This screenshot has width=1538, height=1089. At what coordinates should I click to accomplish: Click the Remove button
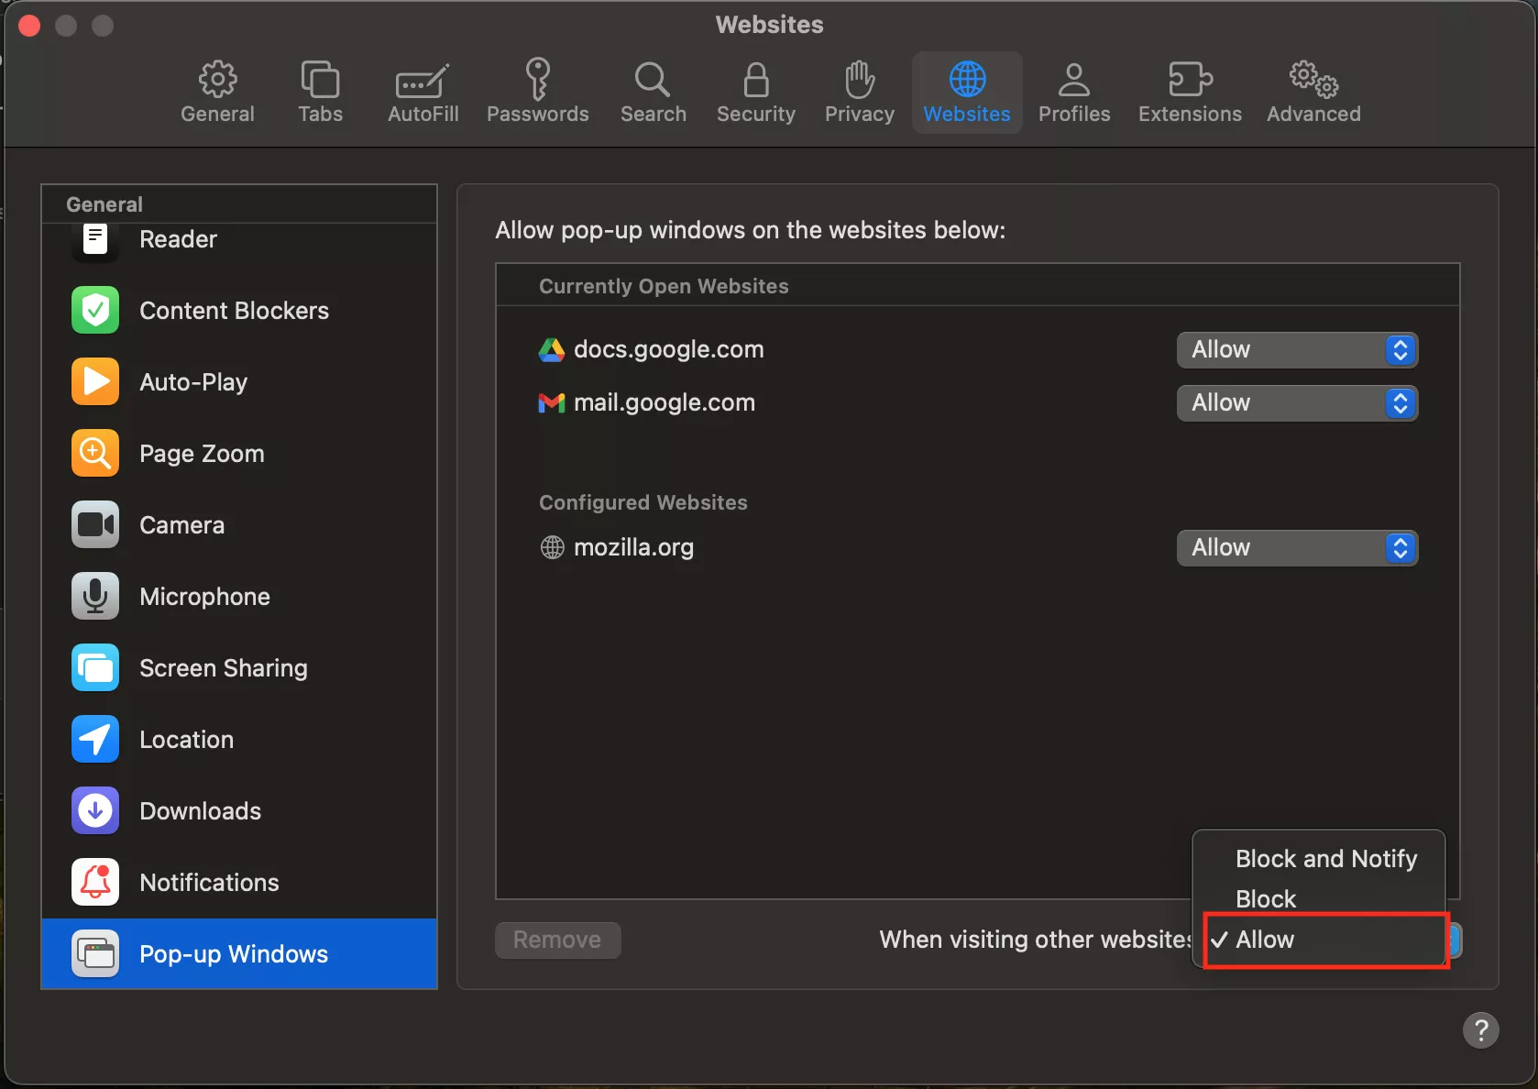pos(557,940)
